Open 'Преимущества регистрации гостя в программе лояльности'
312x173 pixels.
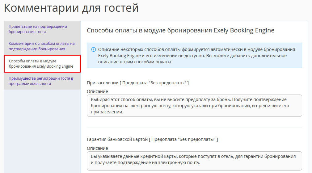pyautogui.click(x=41, y=81)
